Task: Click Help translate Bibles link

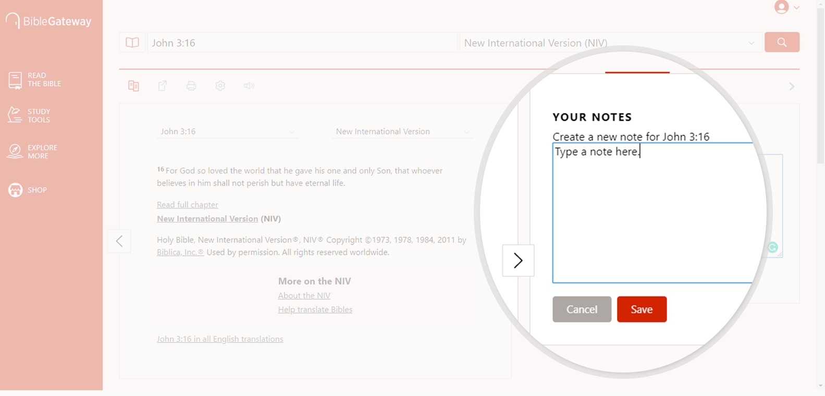Action: (x=315, y=310)
